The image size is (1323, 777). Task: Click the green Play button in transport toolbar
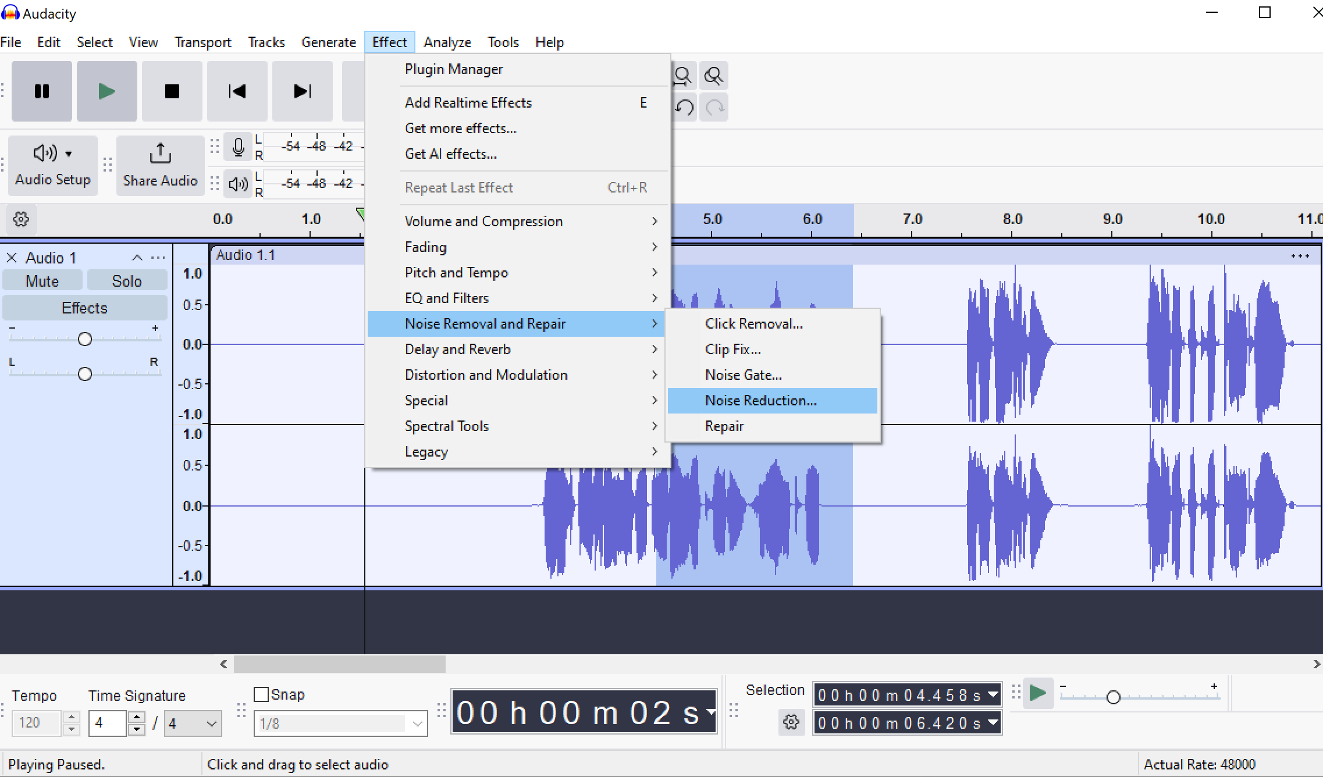107,91
